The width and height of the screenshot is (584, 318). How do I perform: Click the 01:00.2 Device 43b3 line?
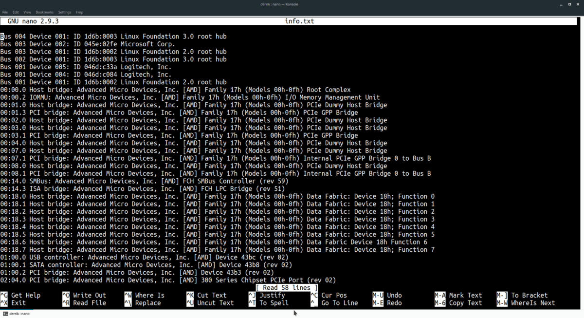point(137,273)
